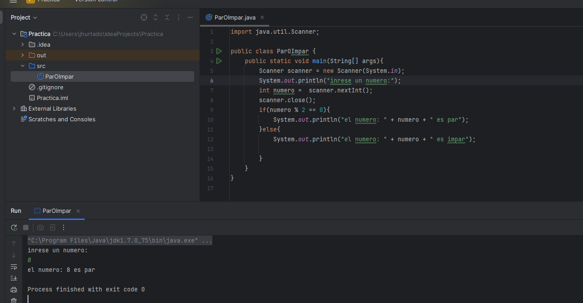583x303 pixels.
Task: Click the camera thread dump icon
Action: click(40, 227)
